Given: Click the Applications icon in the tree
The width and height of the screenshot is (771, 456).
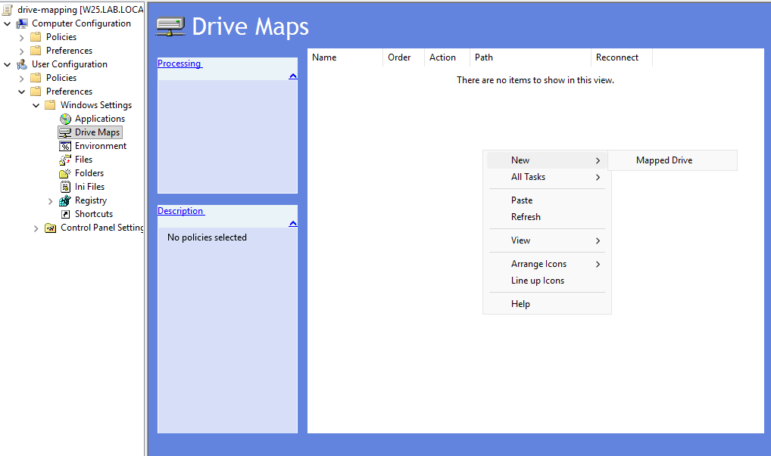Looking at the screenshot, I should 65,119.
